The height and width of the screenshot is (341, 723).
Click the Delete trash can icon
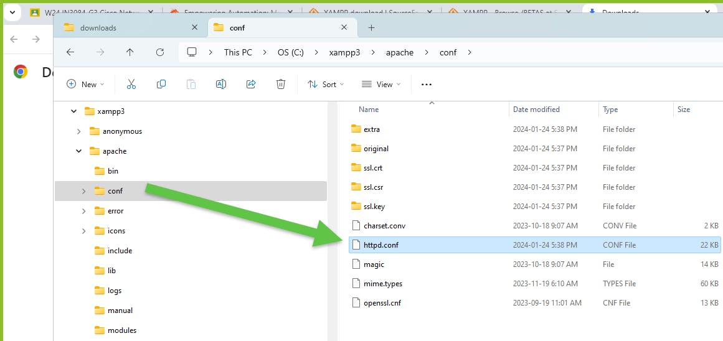click(281, 84)
